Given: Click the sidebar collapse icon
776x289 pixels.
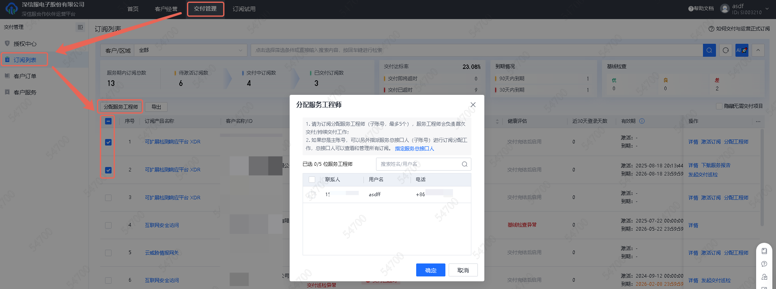Looking at the screenshot, I should pyautogui.click(x=80, y=27).
